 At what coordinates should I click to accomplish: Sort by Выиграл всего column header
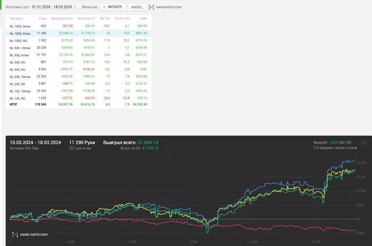62,19
